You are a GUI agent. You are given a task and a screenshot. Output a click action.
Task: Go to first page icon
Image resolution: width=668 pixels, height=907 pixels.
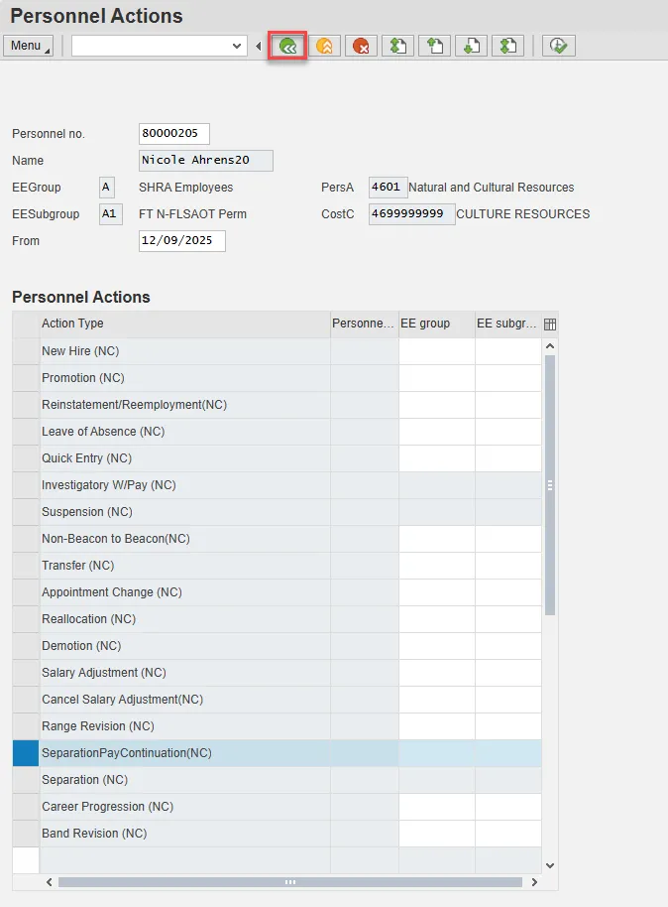pos(398,46)
